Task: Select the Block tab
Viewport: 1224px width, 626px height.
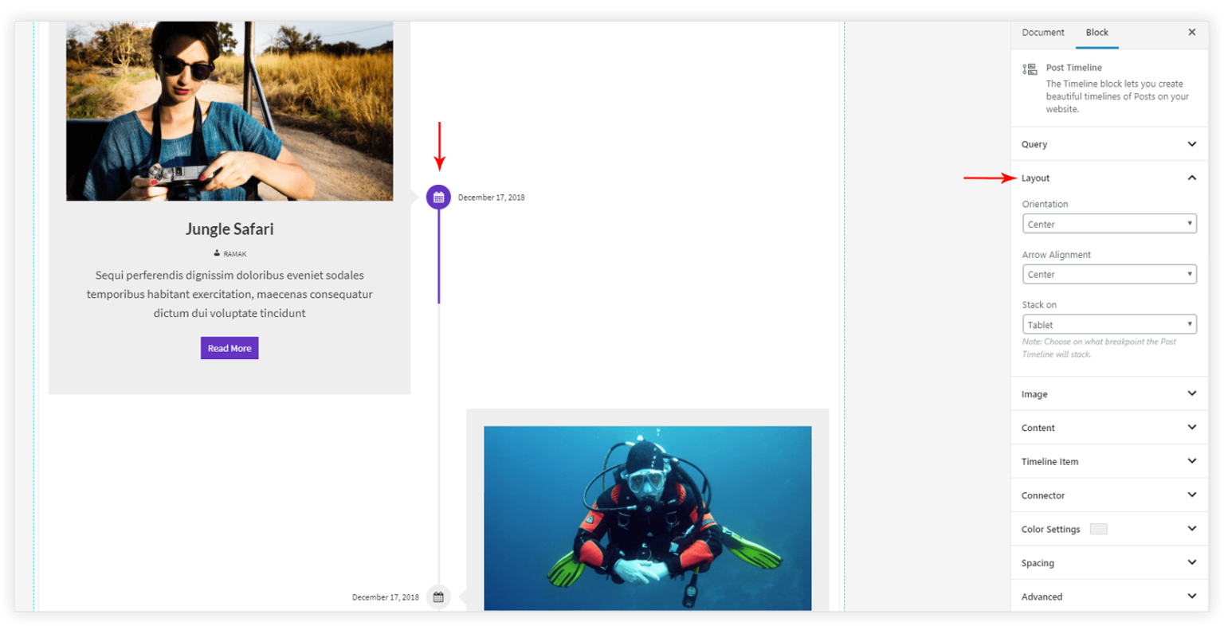Action: [x=1096, y=33]
